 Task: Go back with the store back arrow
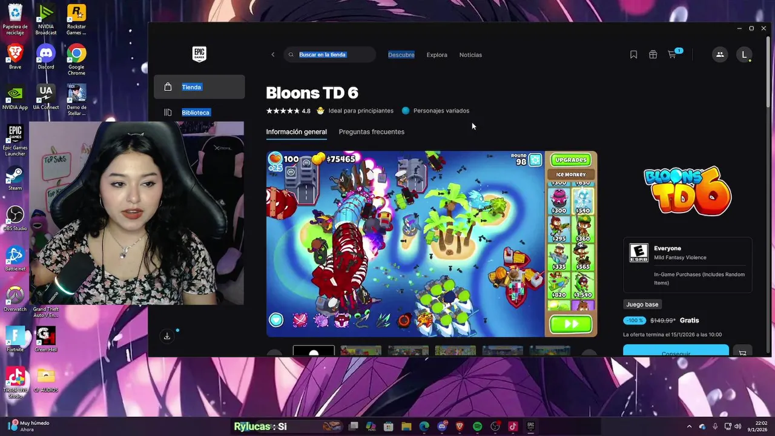point(272,54)
